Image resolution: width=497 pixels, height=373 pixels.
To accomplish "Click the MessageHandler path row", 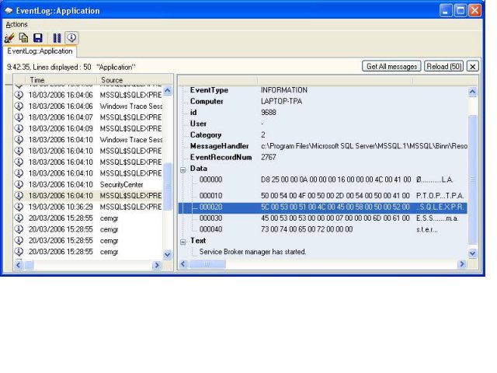I will click(323, 146).
